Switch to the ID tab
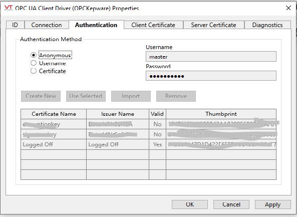The height and width of the screenshot is (217, 297). coord(15,25)
